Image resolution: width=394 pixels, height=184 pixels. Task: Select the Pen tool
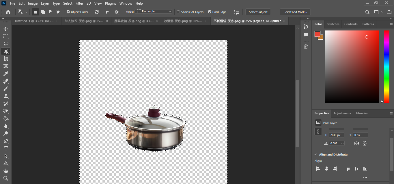[6, 141]
